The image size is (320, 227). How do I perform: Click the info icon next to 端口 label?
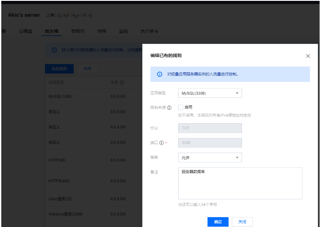click(161, 143)
